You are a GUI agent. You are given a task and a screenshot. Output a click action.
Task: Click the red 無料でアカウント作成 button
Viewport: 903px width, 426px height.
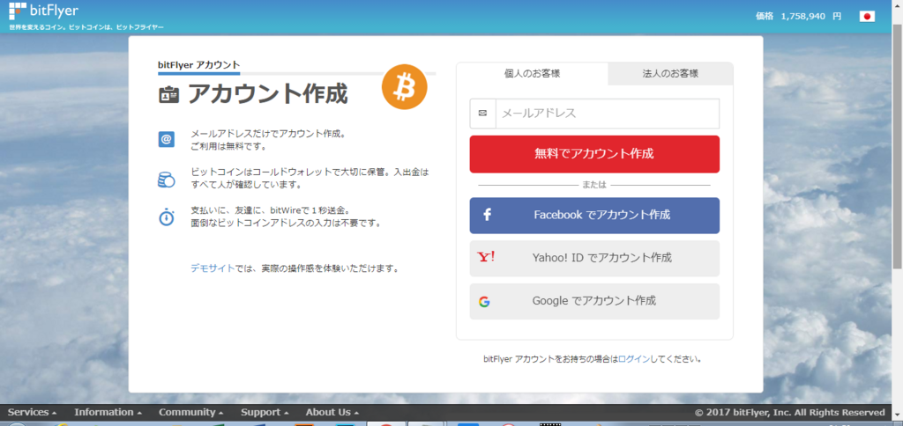click(594, 154)
